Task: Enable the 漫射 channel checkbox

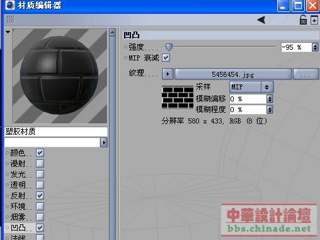Action: (40, 164)
